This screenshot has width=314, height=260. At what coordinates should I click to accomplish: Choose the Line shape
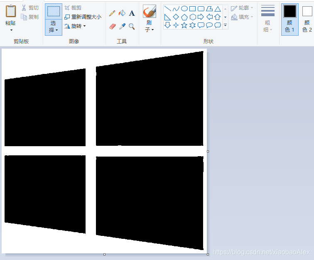click(x=167, y=9)
